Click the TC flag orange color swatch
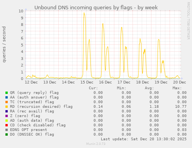The height and width of the screenshot is (148, 192). (x=7, y=102)
